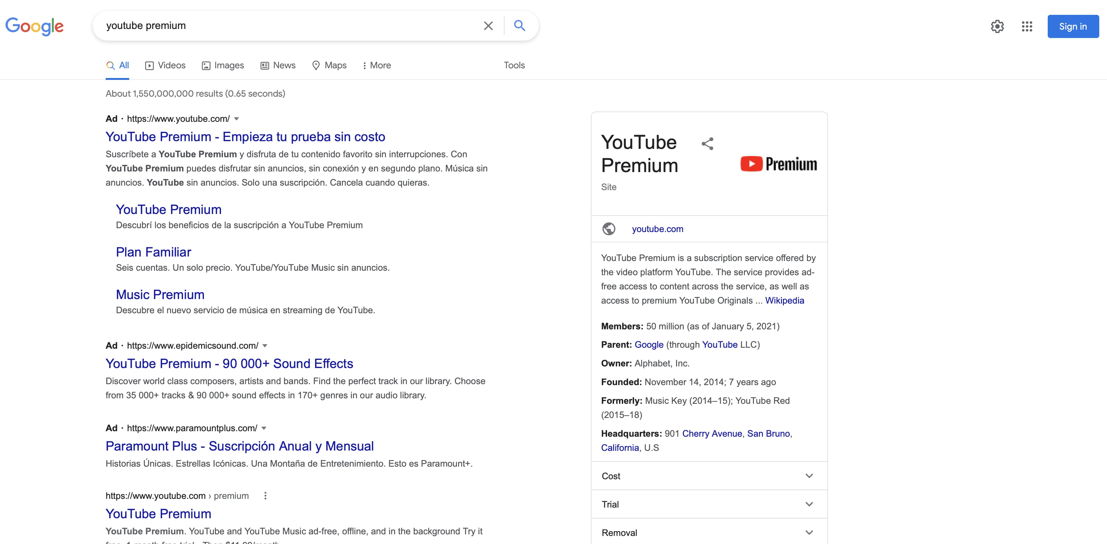The width and height of the screenshot is (1107, 544).
Task: Click the globe icon beside youtube.com
Action: pos(609,229)
